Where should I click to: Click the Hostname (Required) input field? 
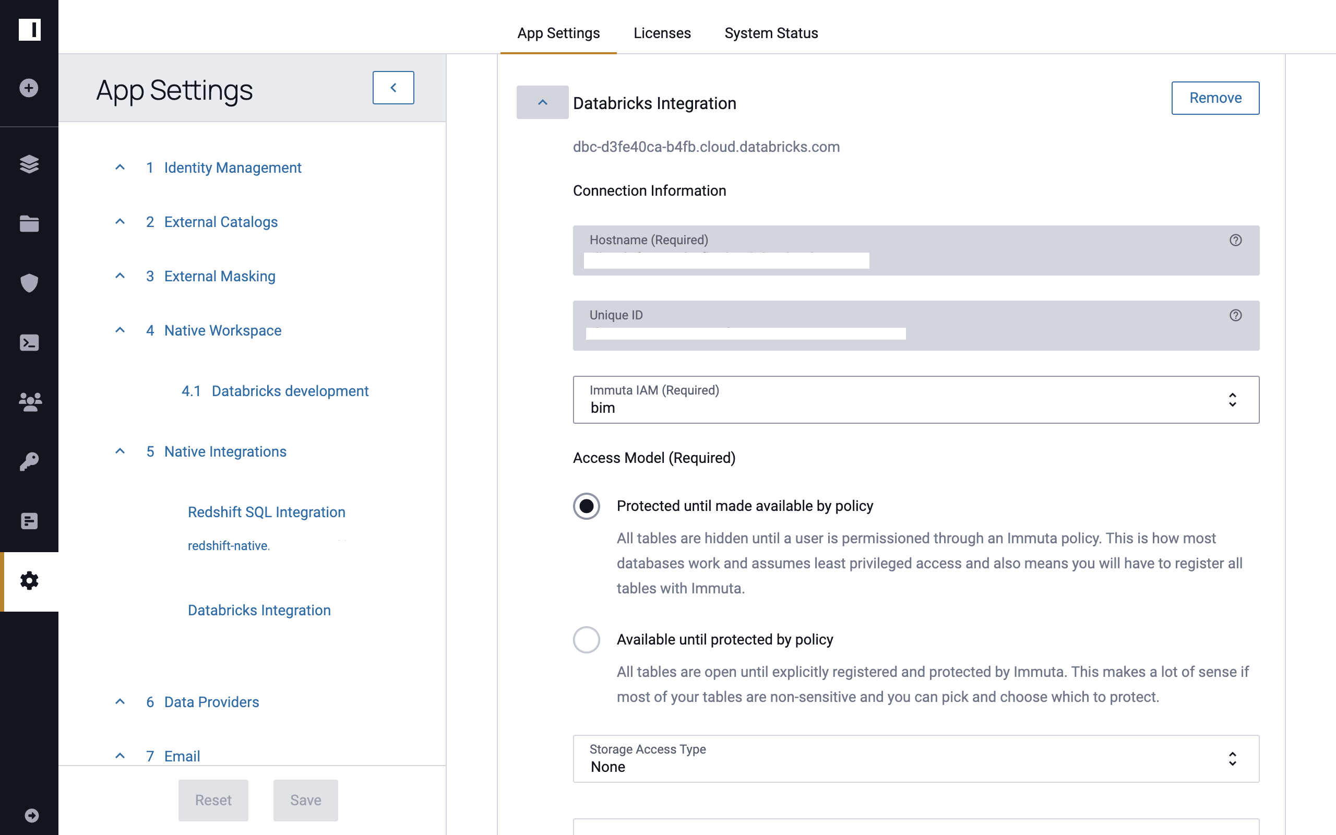pyautogui.click(x=916, y=250)
